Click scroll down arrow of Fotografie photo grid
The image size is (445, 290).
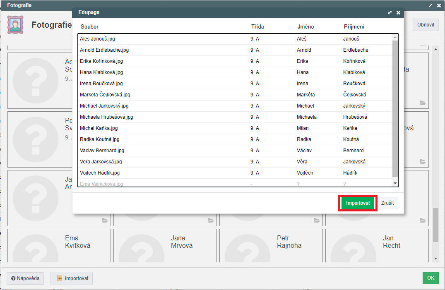[435, 259]
